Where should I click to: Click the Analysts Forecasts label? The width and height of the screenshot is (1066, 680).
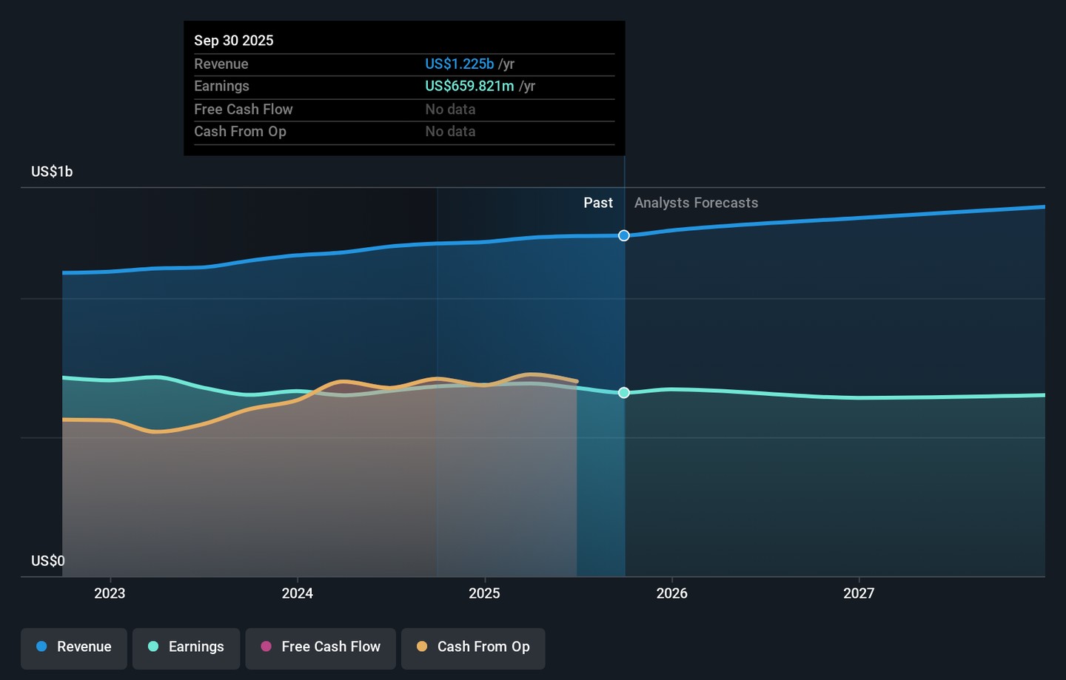click(696, 203)
